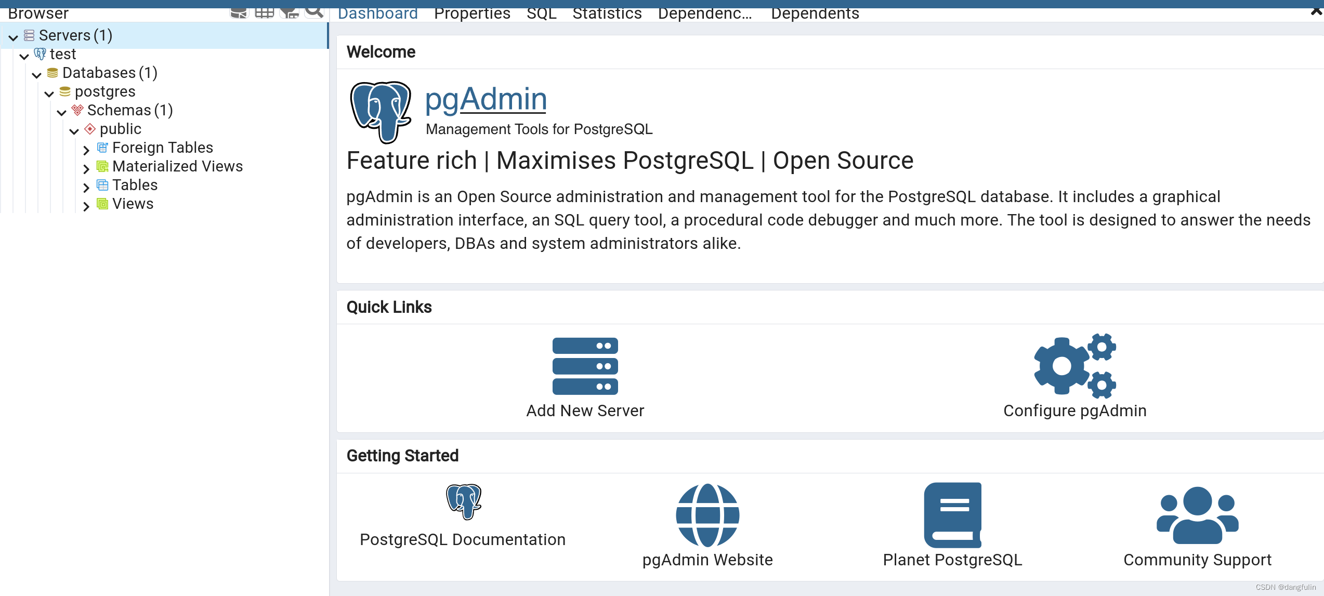Open the Query Tool from the Browser toolbar
The height and width of the screenshot is (596, 1324).
click(x=239, y=14)
